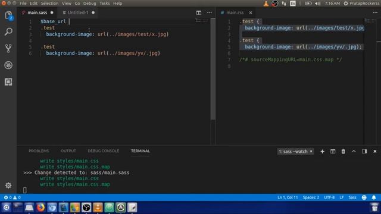This screenshot has width=381, height=214.
Task: Open the File menu
Action: 23,4
